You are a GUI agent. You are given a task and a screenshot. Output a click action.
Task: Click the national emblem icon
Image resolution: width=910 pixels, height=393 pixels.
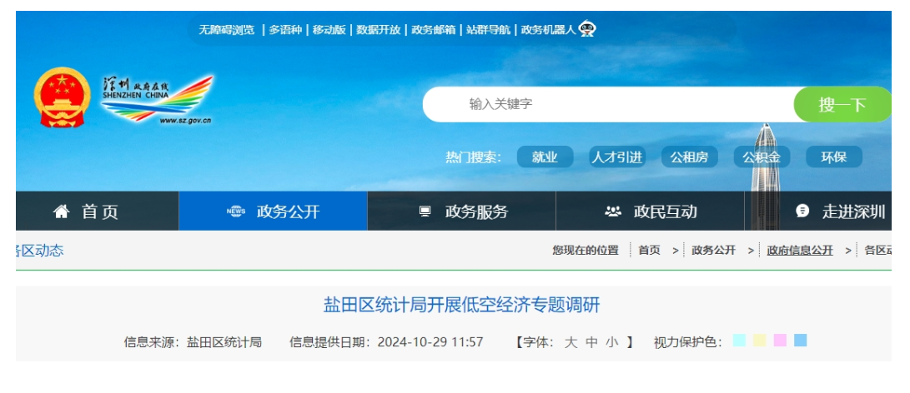tap(63, 97)
